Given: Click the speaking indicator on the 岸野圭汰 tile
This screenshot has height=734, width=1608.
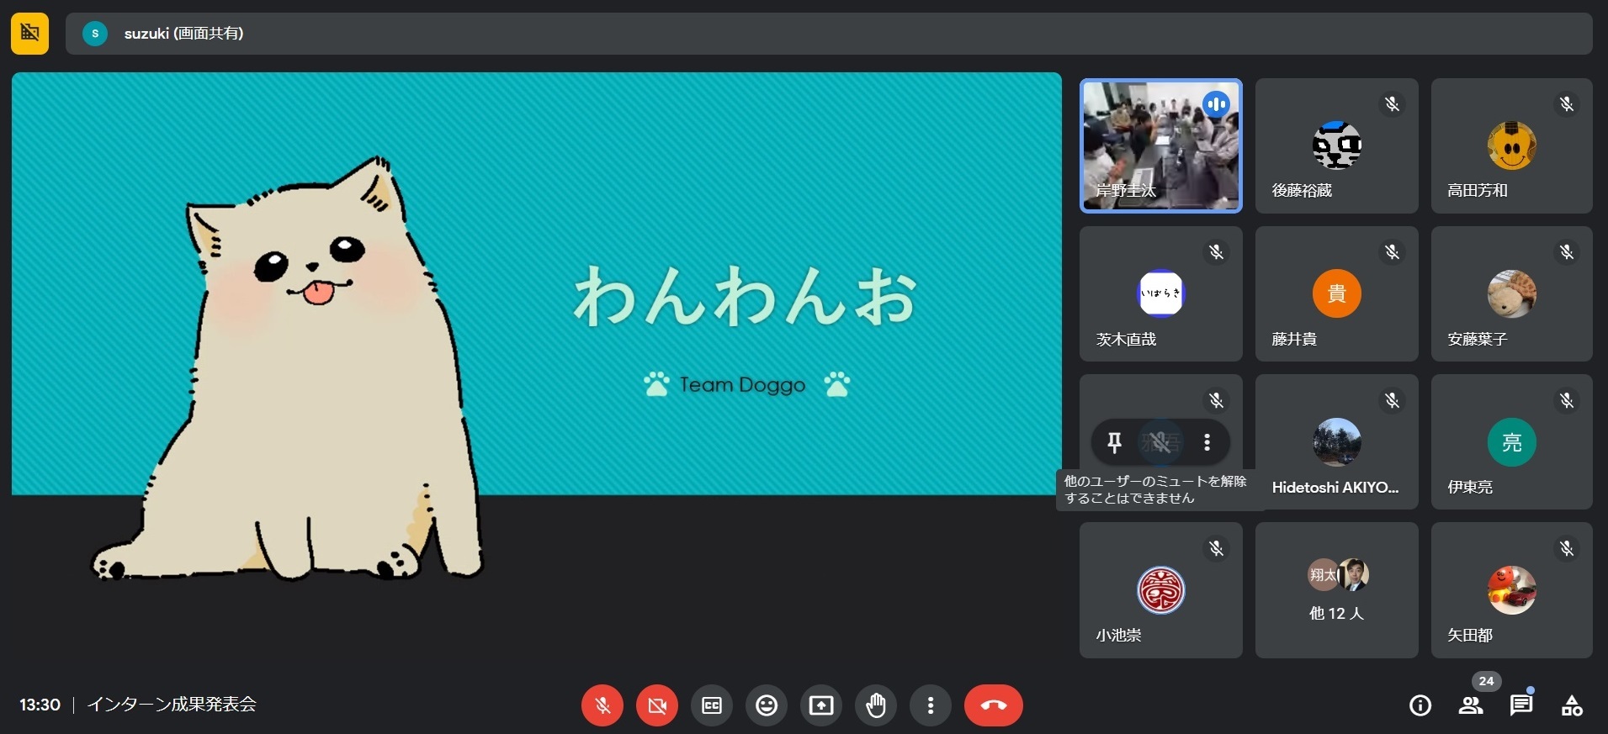Looking at the screenshot, I should [x=1216, y=104].
